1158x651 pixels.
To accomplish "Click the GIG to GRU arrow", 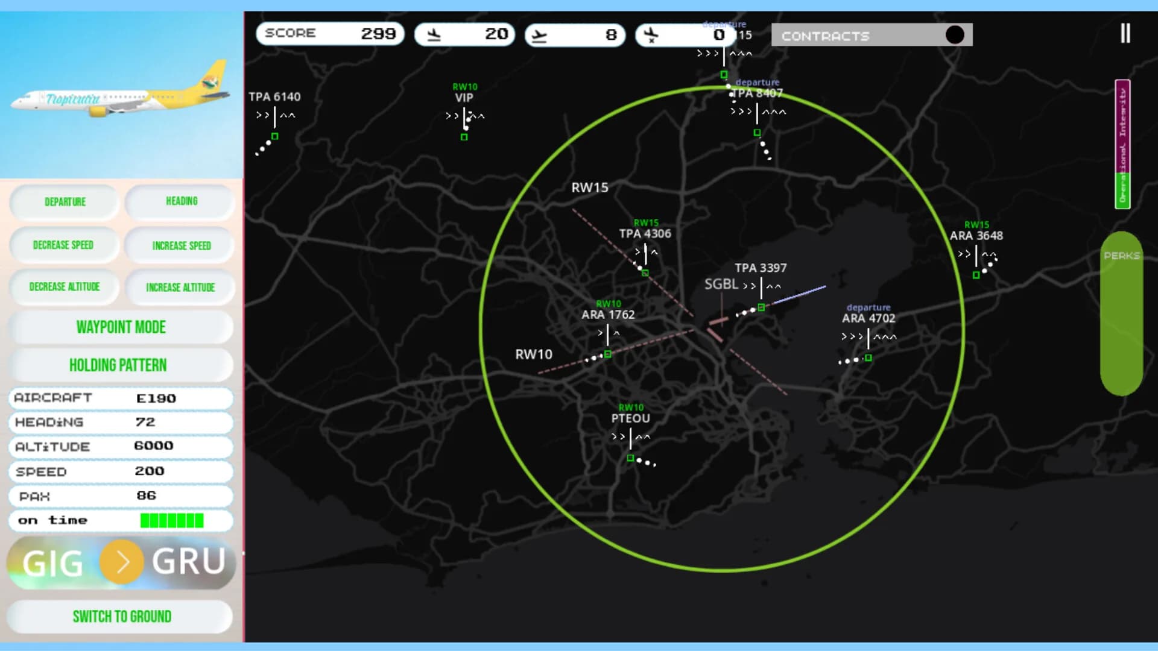I will pyautogui.click(x=122, y=562).
